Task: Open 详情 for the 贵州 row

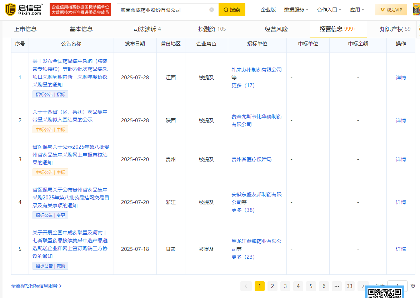Action: 401,159
